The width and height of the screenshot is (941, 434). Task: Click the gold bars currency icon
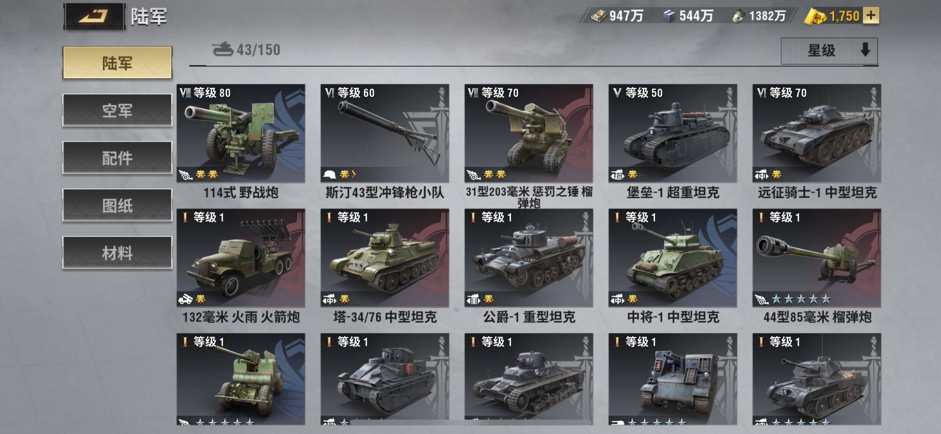tap(815, 16)
